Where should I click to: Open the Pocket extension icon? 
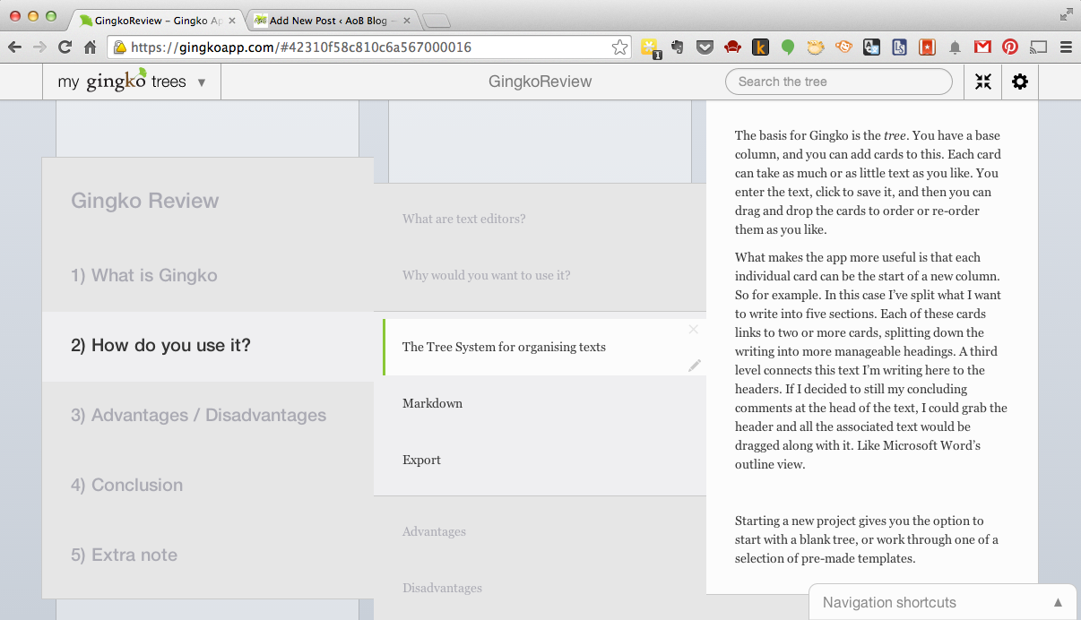[705, 46]
